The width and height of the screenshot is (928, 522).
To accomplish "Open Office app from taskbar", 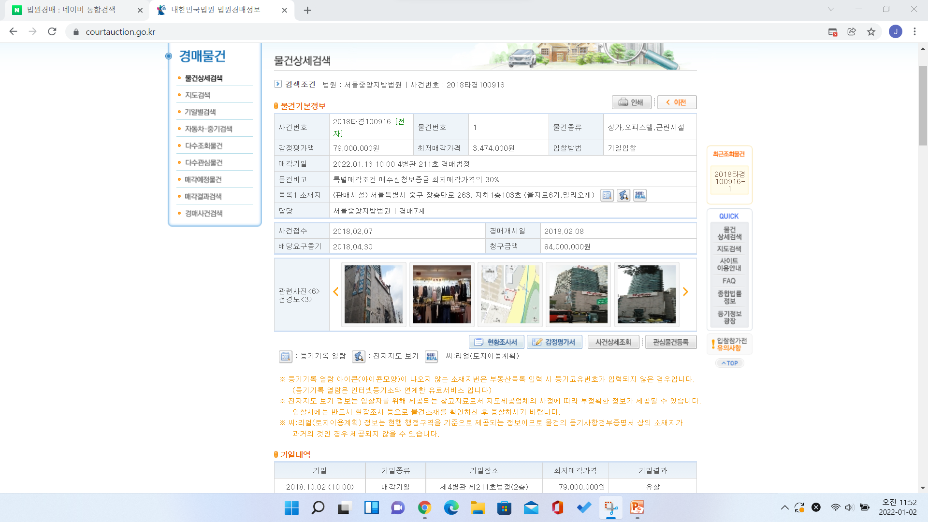I will click(557, 507).
